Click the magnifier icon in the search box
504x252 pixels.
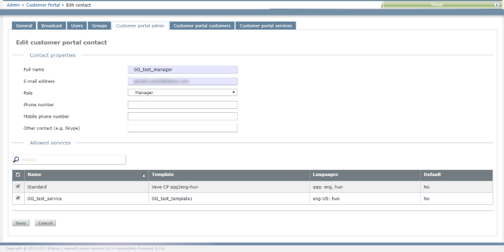pyautogui.click(x=16, y=159)
